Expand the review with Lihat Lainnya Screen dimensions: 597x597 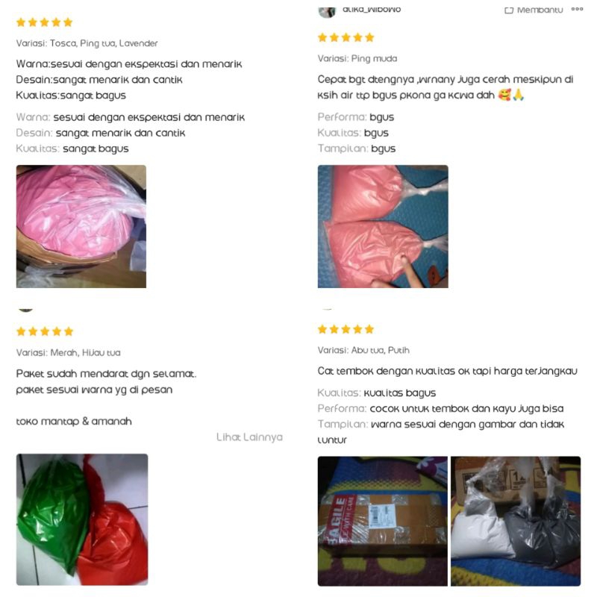(249, 437)
